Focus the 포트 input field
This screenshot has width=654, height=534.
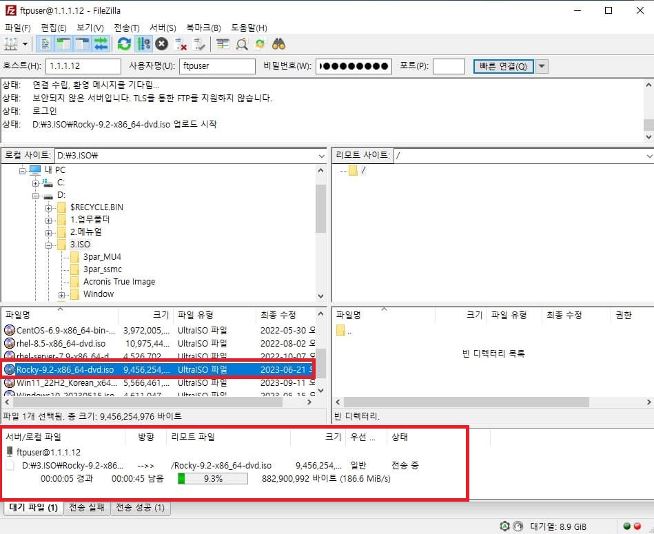449,66
